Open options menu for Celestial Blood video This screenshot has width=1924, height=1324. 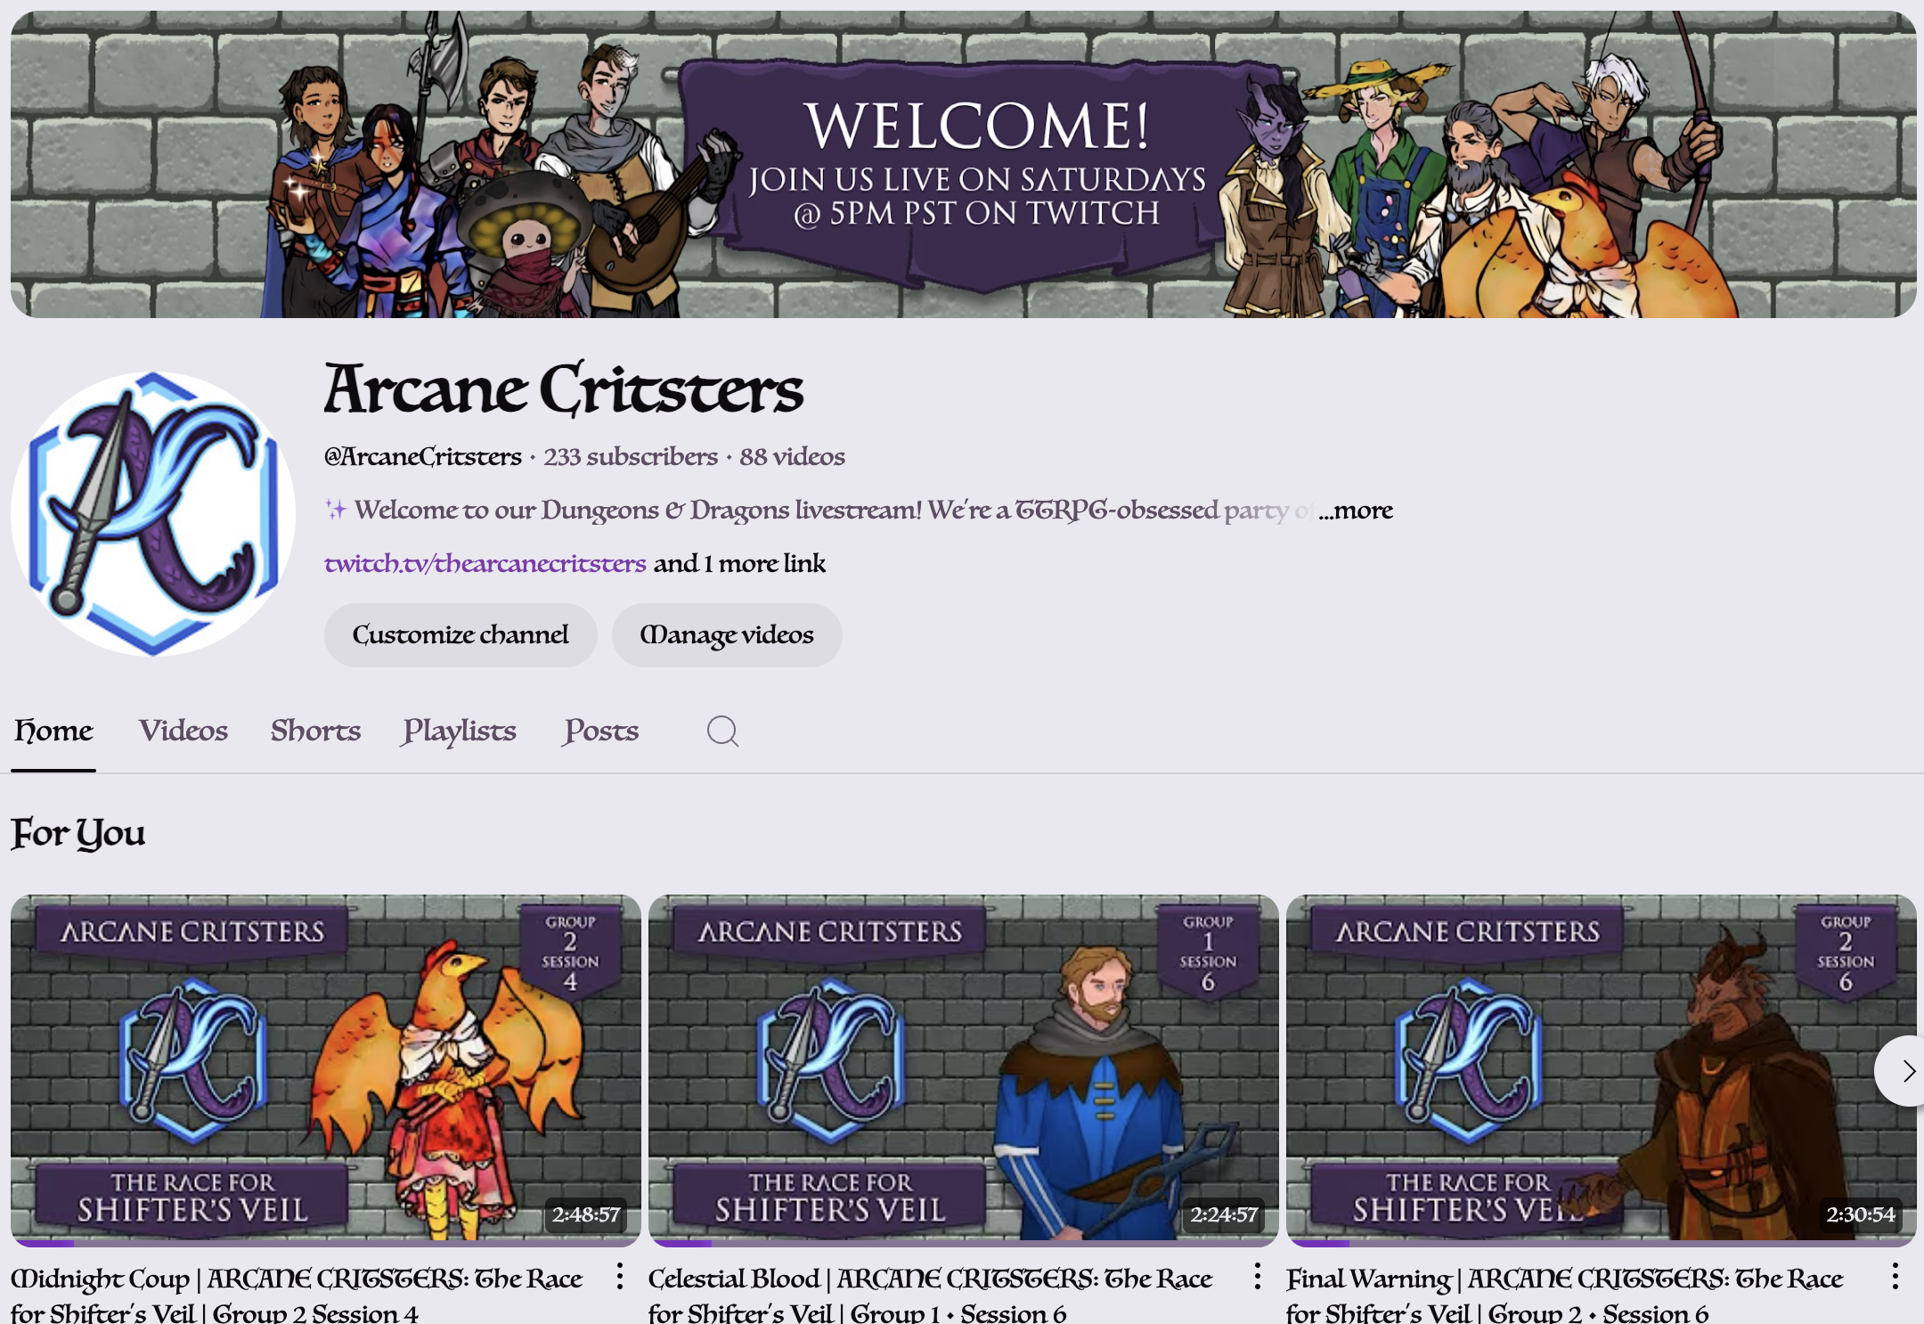click(x=1257, y=1276)
